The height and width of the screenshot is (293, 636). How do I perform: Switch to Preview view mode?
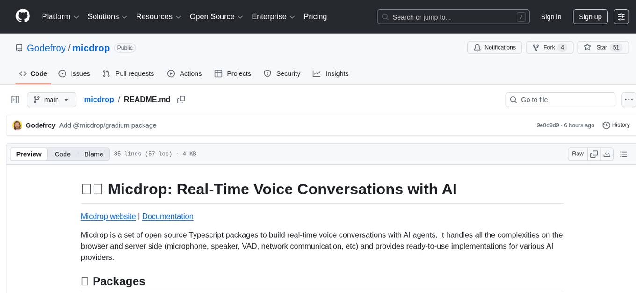tap(29, 154)
